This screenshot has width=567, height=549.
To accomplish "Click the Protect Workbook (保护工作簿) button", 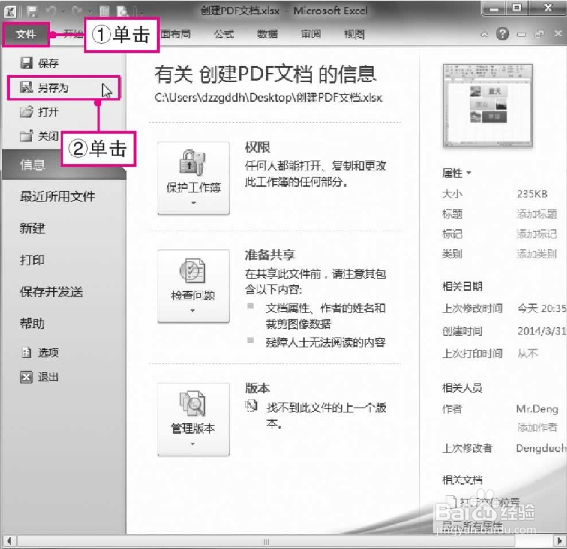I will (x=194, y=178).
